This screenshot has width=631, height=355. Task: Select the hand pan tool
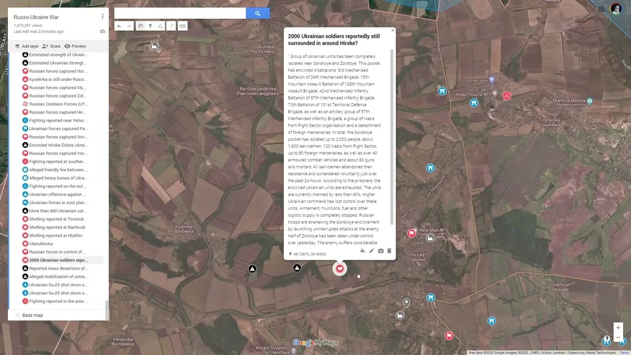point(140,26)
